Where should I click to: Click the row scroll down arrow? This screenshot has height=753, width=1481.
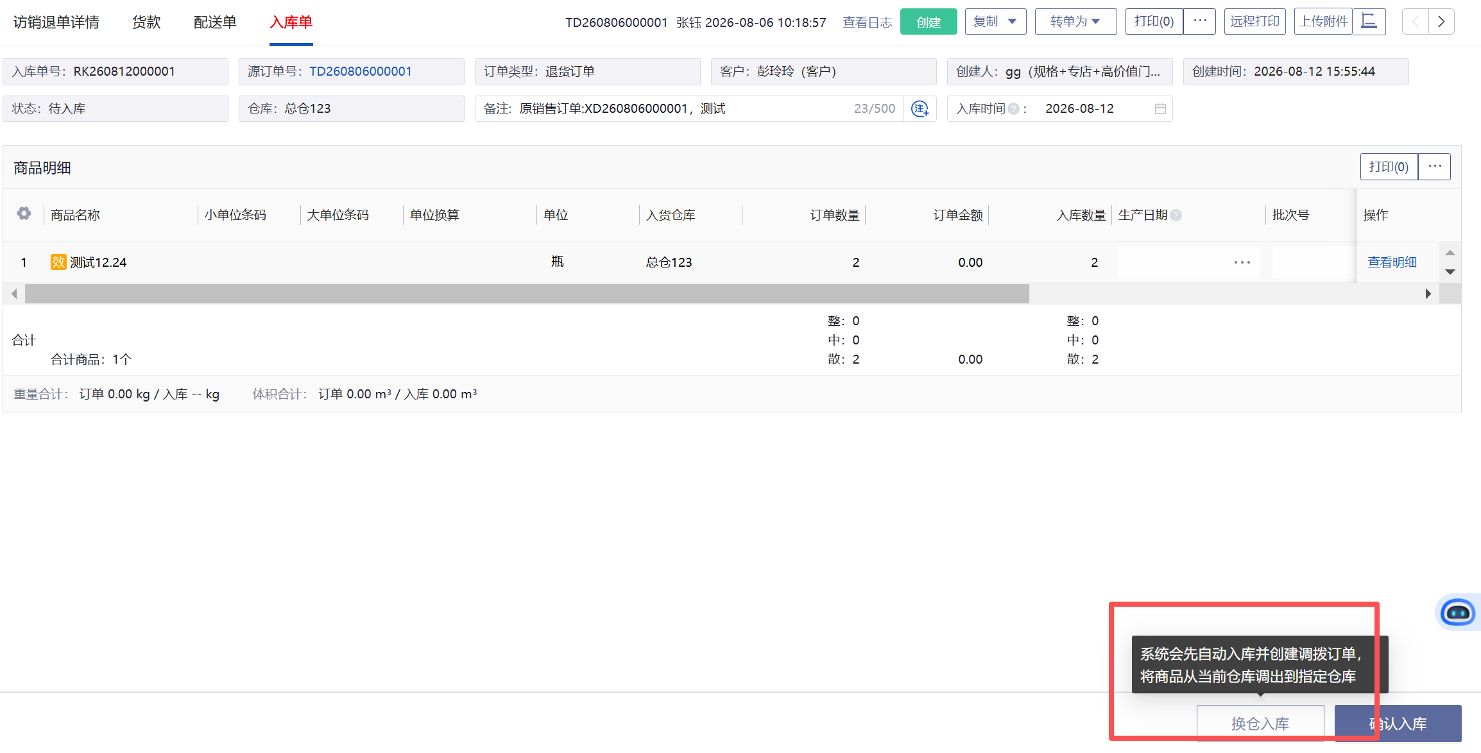pyautogui.click(x=1450, y=272)
